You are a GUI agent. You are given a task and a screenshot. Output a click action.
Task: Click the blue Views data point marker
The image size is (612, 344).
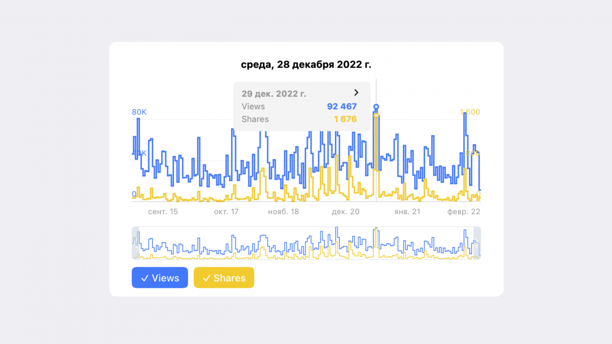pos(376,107)
